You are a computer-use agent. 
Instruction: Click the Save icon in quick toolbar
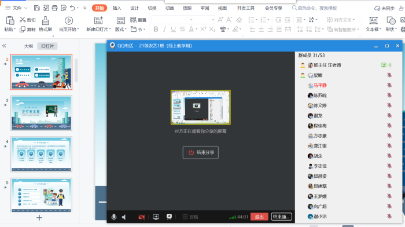37,8
